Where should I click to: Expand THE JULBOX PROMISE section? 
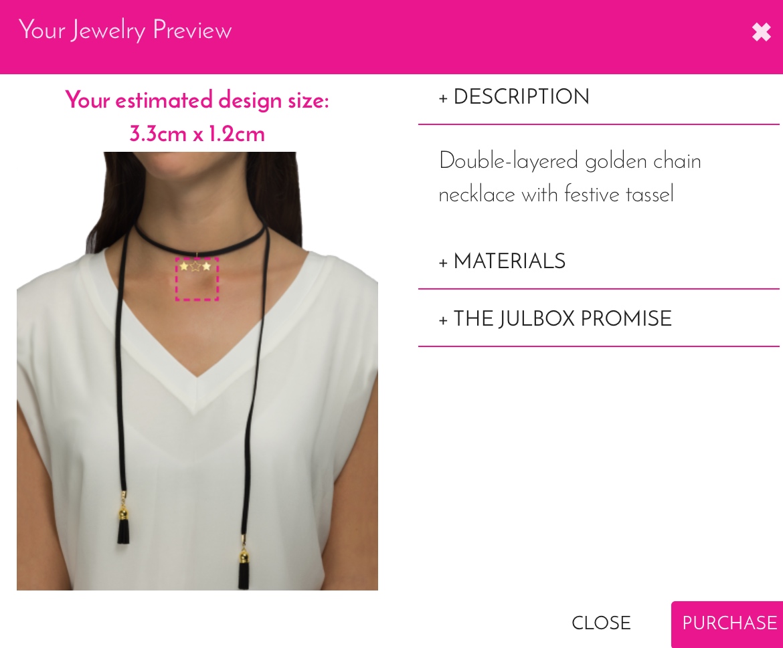click(x=555, y=319)
